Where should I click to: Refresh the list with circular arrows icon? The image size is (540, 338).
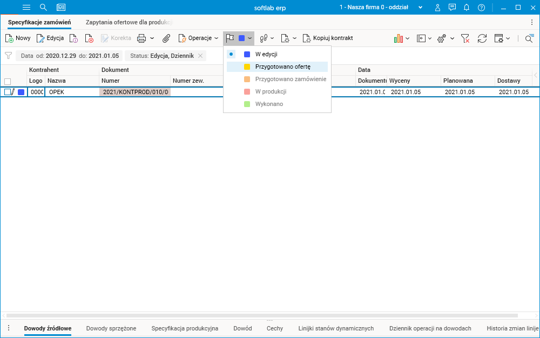point(482,38)
